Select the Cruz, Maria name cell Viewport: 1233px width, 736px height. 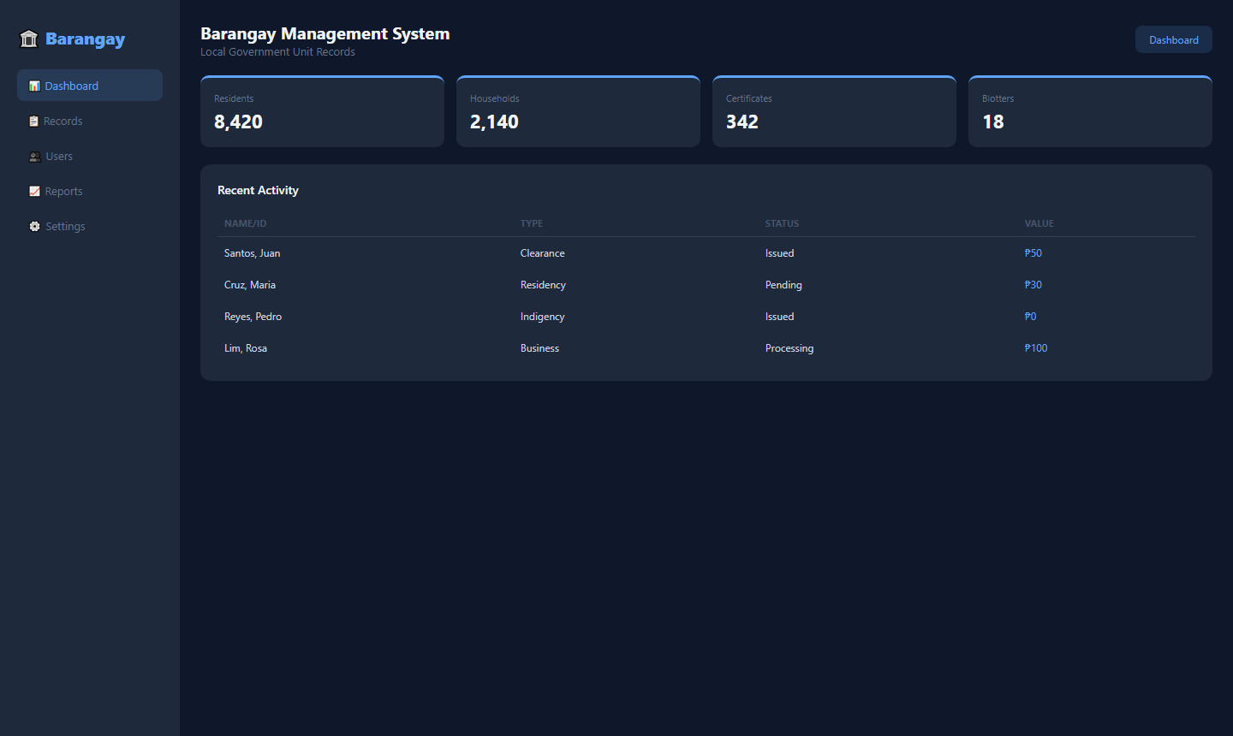click(250, 285)
